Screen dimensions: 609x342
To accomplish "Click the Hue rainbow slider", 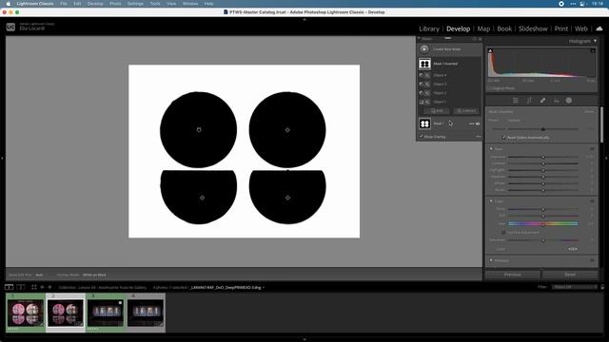I will tap(543, 224).
